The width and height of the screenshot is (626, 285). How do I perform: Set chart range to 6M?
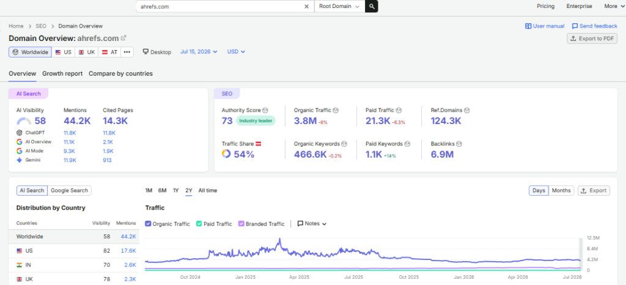[162, 190]
